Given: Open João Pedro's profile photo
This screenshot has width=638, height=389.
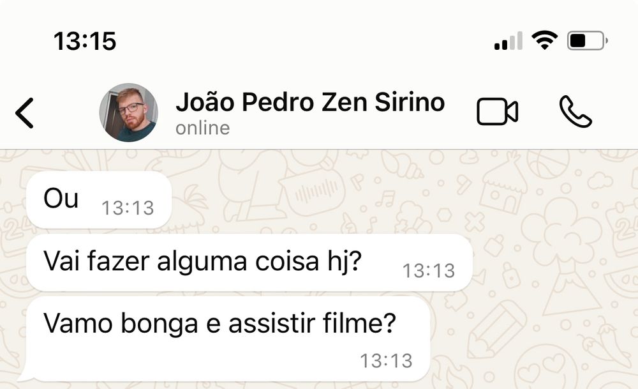Looking at the screenshot, I should (129, 112).
